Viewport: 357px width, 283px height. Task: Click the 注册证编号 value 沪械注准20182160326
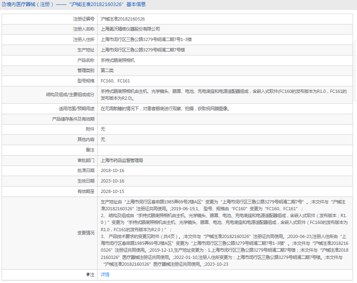(123, 19)
